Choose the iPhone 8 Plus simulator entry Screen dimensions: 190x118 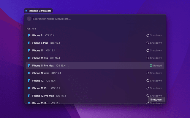tap(95, 43)
